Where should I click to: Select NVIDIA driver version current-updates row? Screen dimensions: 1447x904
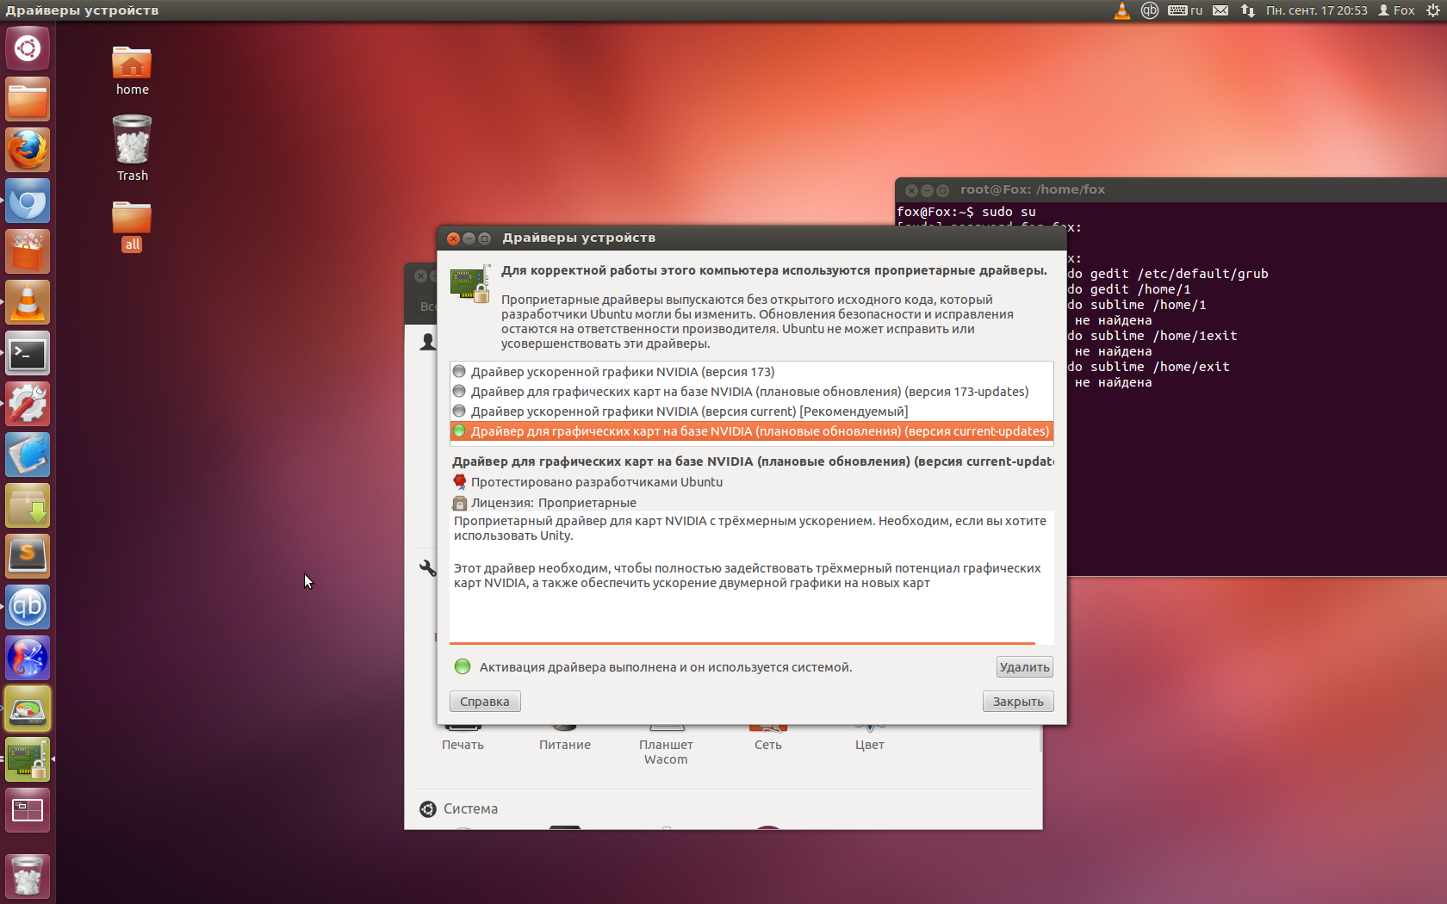(x=751, y=431)
